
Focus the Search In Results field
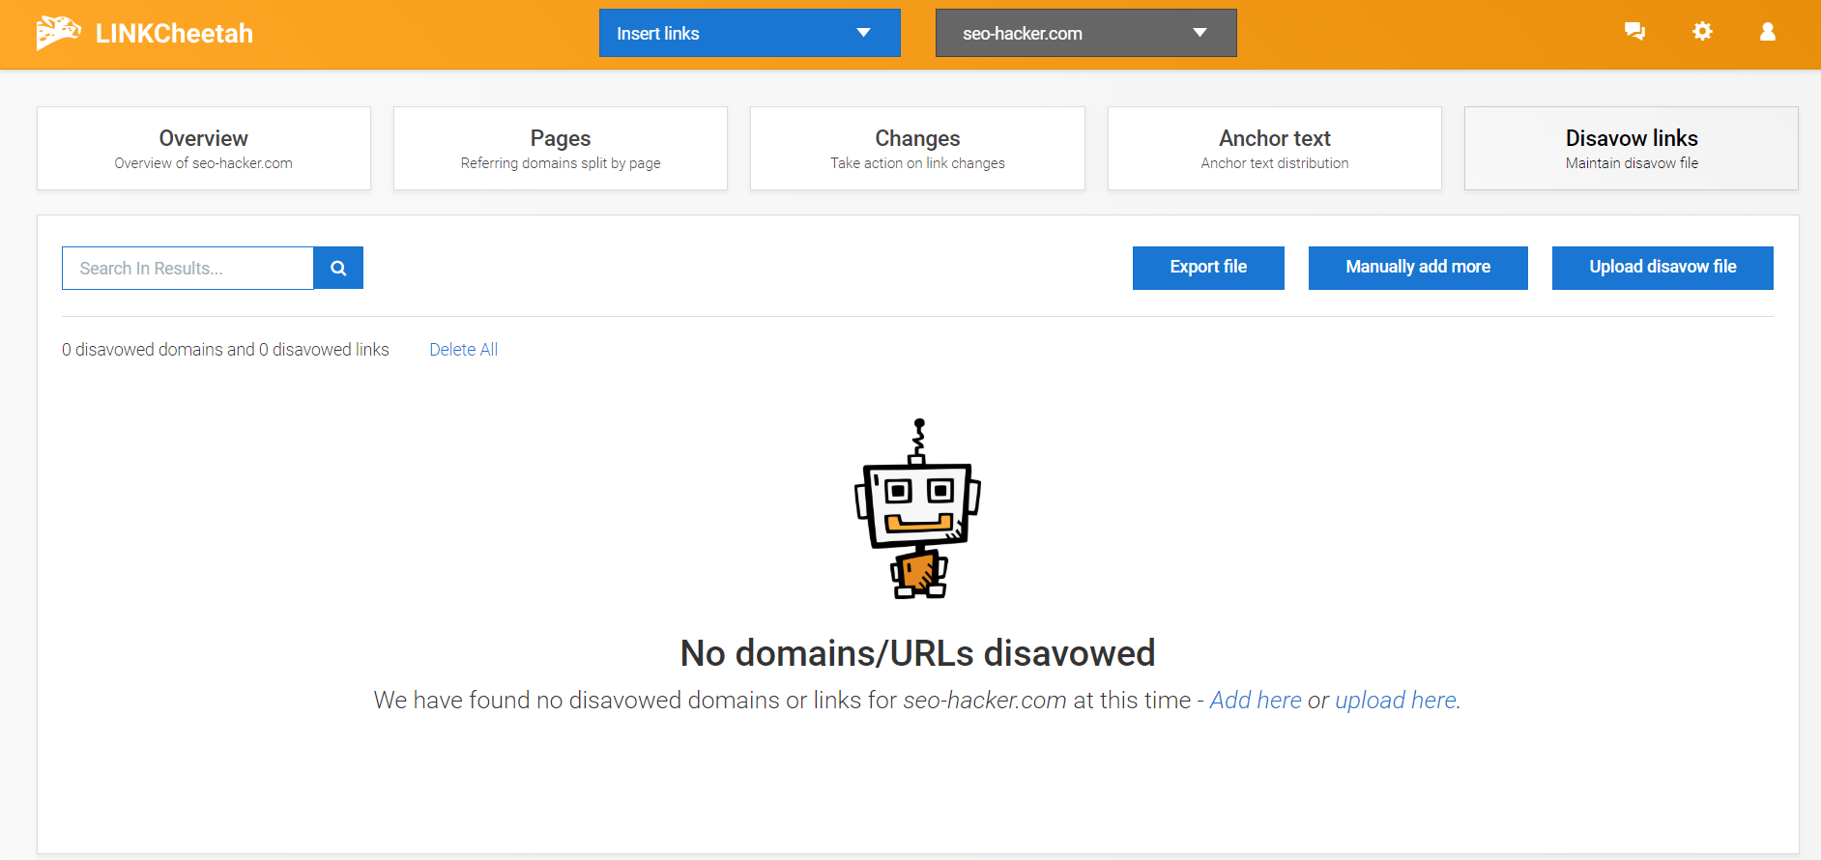(188, 268)
